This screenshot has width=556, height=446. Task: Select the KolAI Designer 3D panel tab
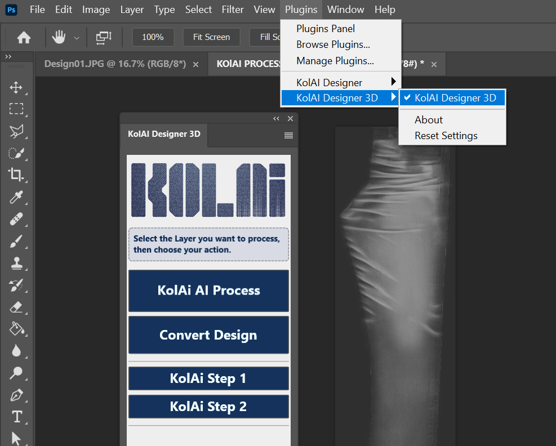164,134
